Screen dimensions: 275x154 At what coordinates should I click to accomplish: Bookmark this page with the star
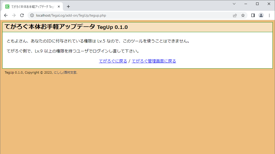click(243, 15)
